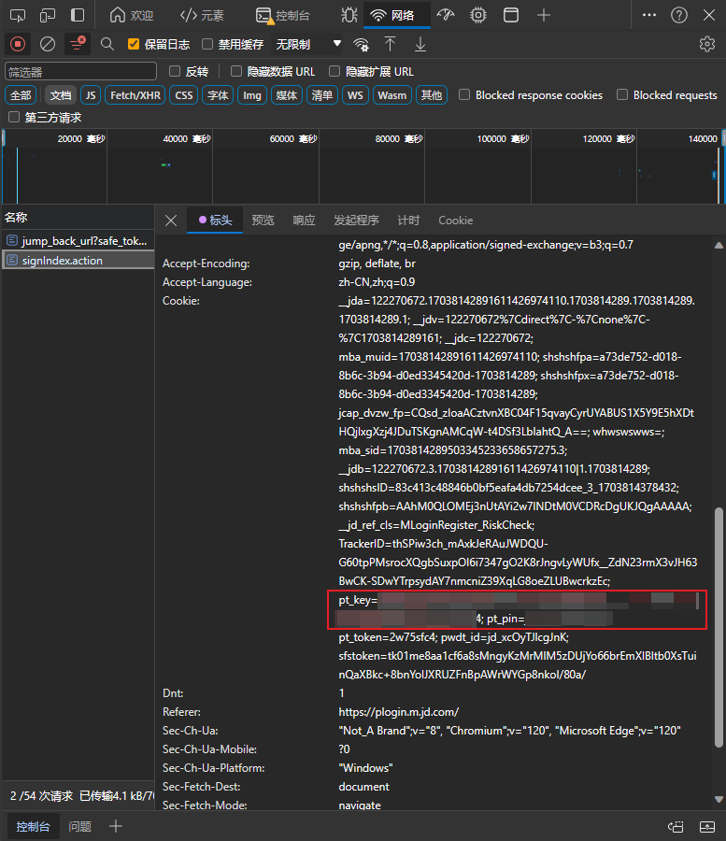Switch to 发起程序 initiator tab

pos(356,221)
